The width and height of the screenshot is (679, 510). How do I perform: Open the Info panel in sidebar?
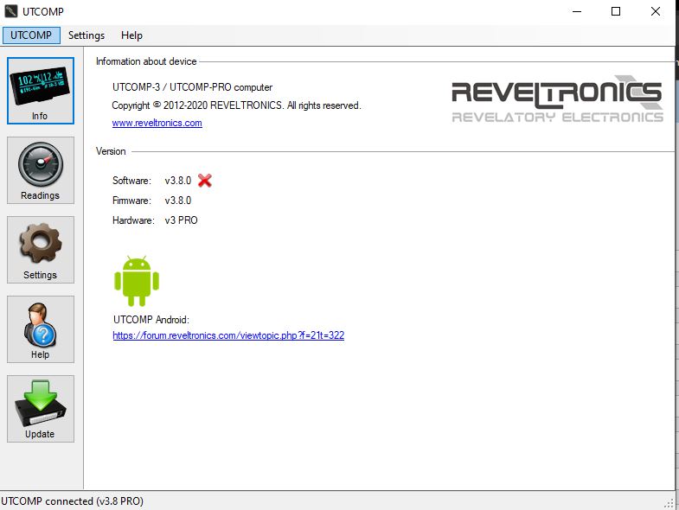click(x=41, y=91)
